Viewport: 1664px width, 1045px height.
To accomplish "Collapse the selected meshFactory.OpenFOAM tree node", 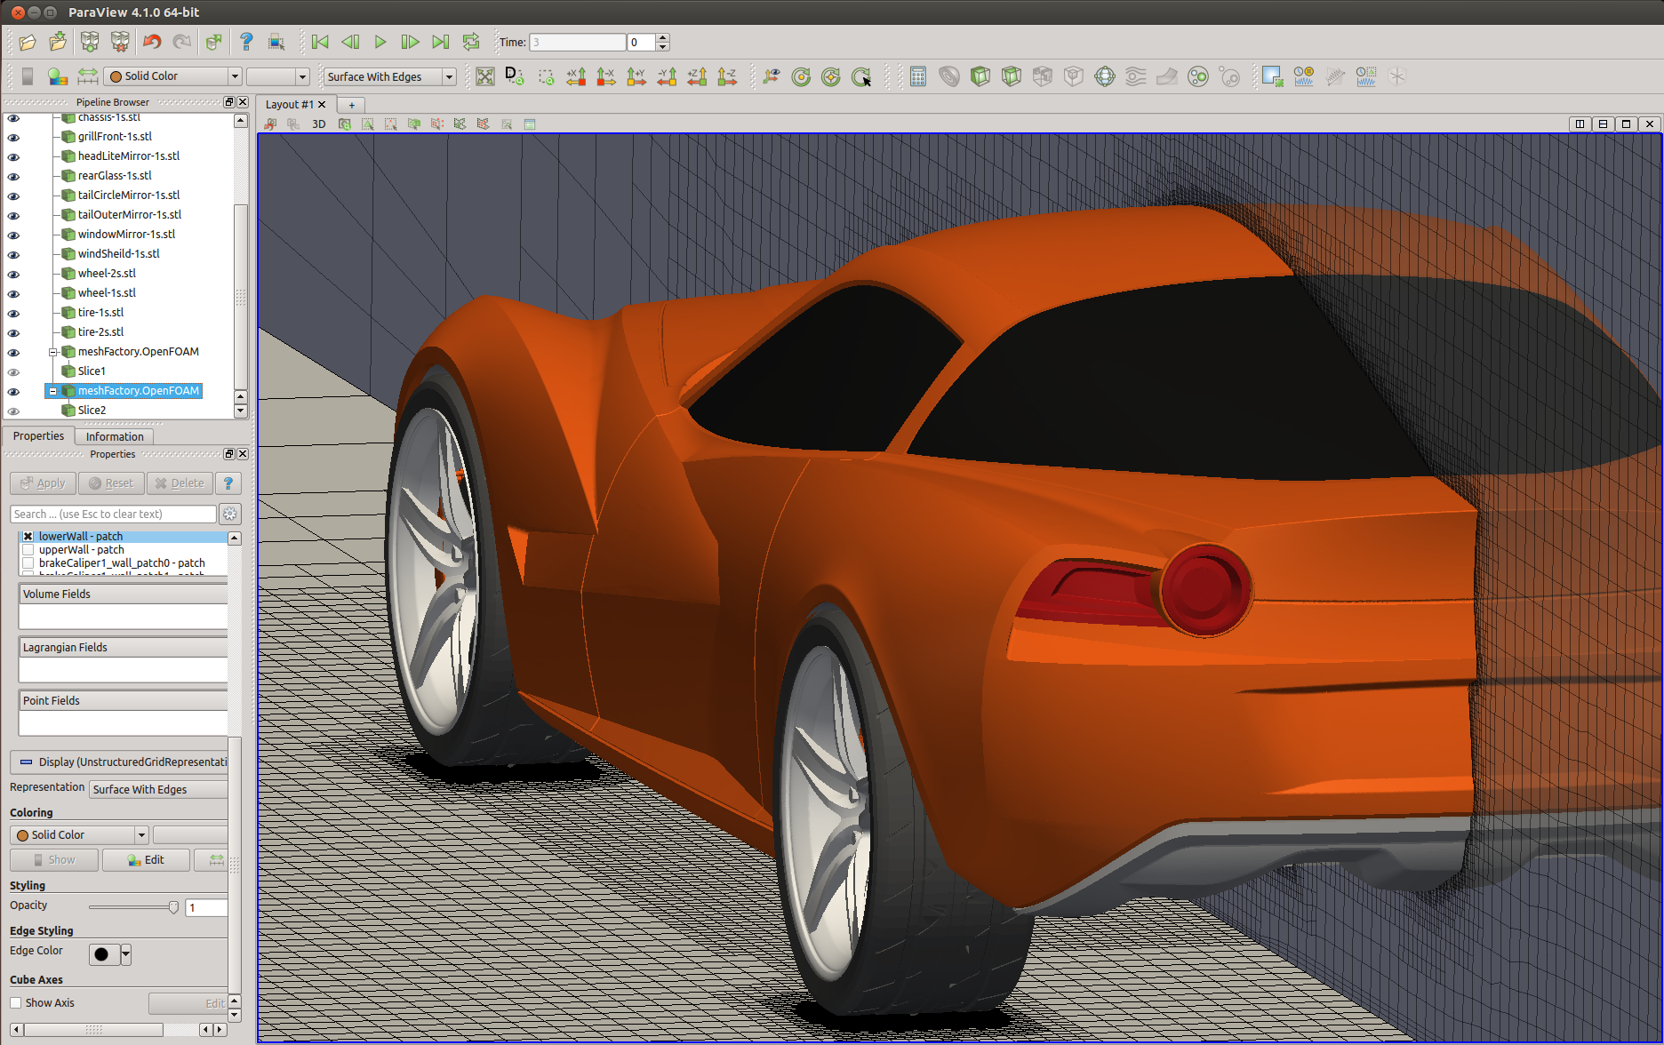I will click(52, 391).
